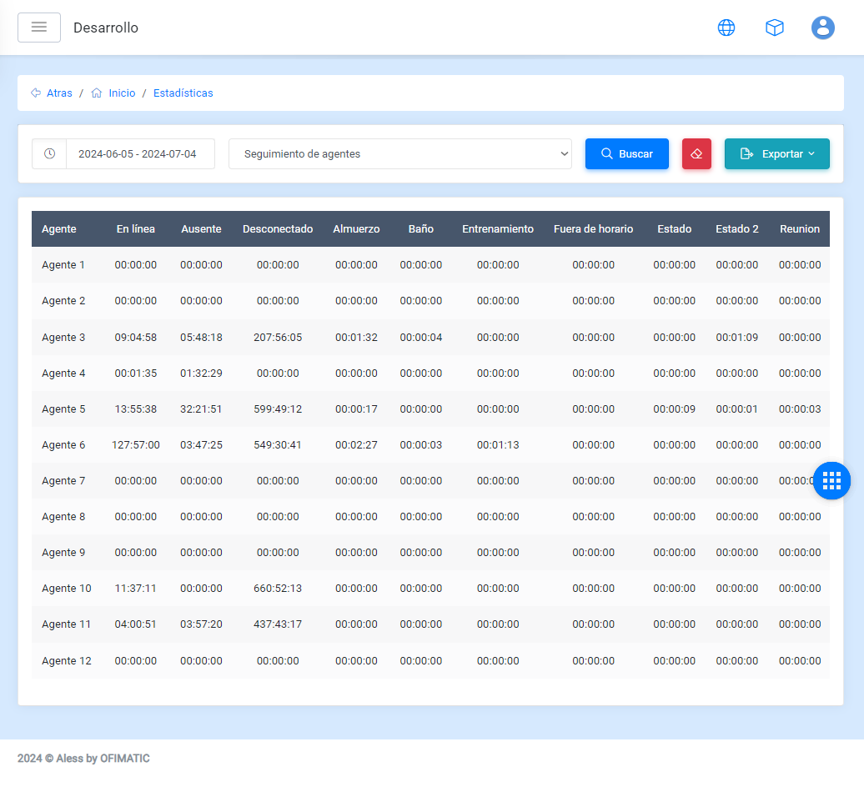Go back using the Atras link
This screenshot has width=864, height=787.
[59, 93]
